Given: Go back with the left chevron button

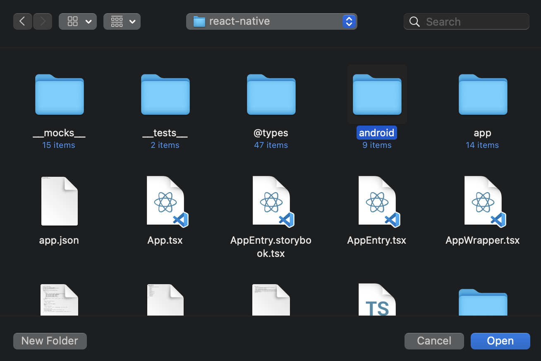Looking at the screenshot, I should coord(23,21).
